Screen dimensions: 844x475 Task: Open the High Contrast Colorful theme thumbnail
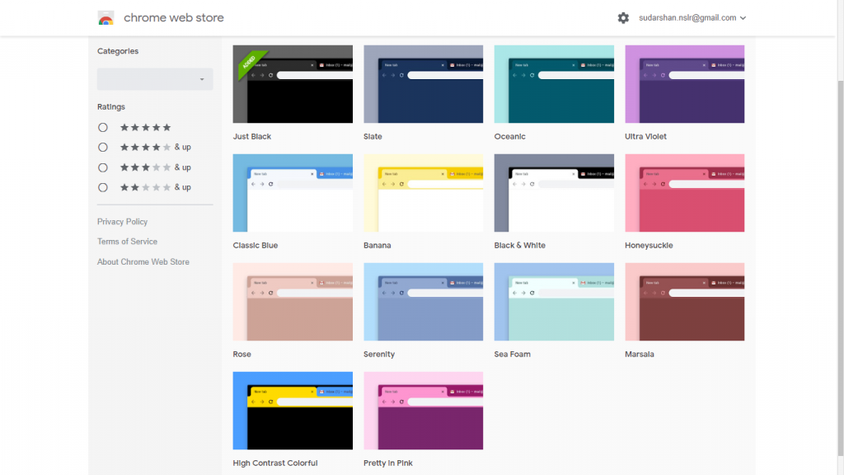tap(293, 411)
